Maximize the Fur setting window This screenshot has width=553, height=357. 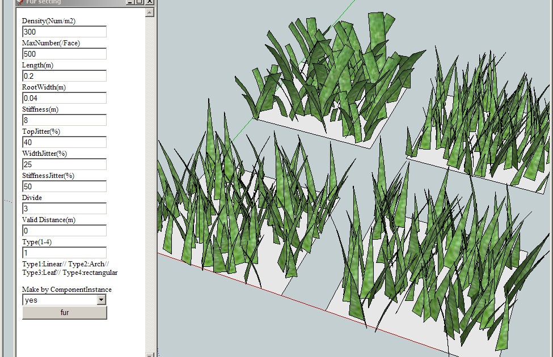[x=139, y=2]
